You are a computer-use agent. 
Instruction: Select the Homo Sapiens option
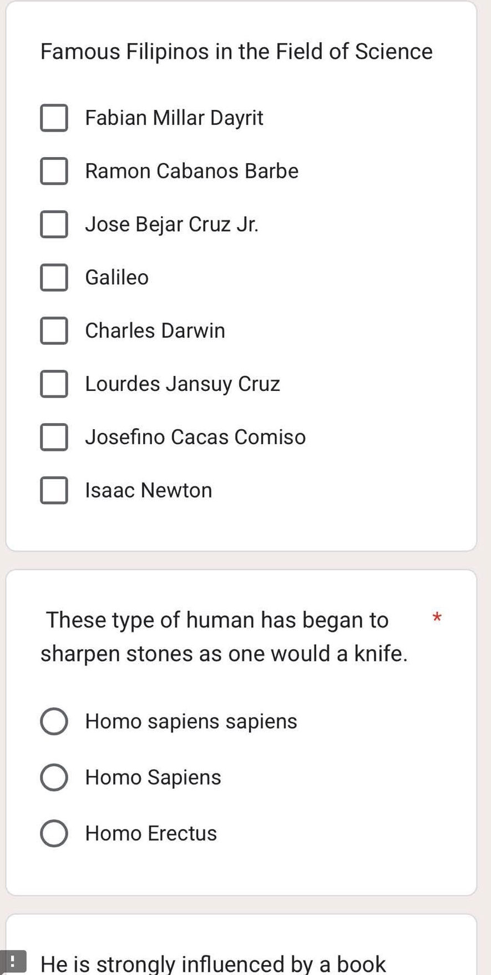[x=54, y=777]
